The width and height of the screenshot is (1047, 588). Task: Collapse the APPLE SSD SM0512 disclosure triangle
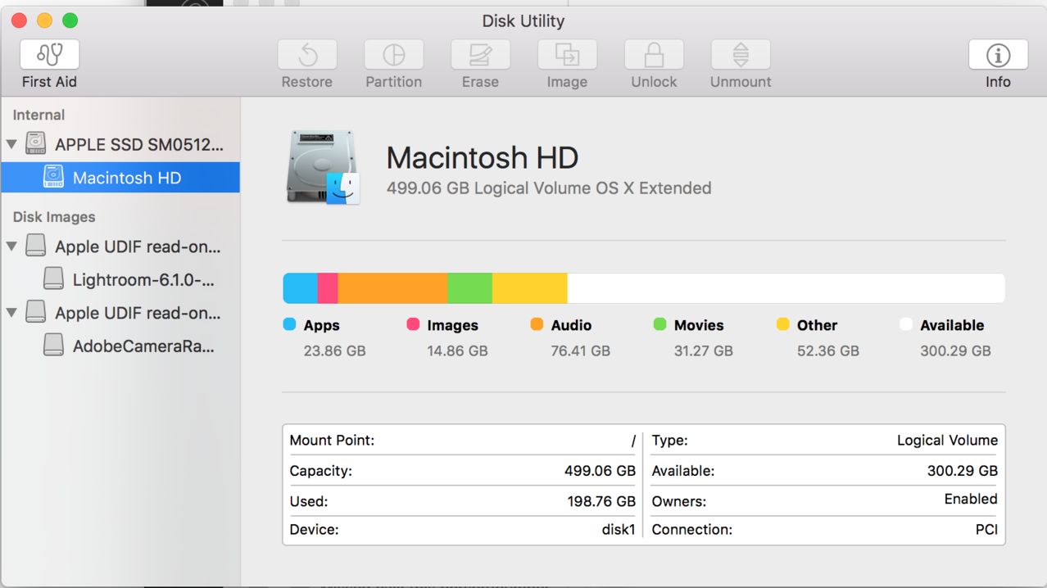11,145
